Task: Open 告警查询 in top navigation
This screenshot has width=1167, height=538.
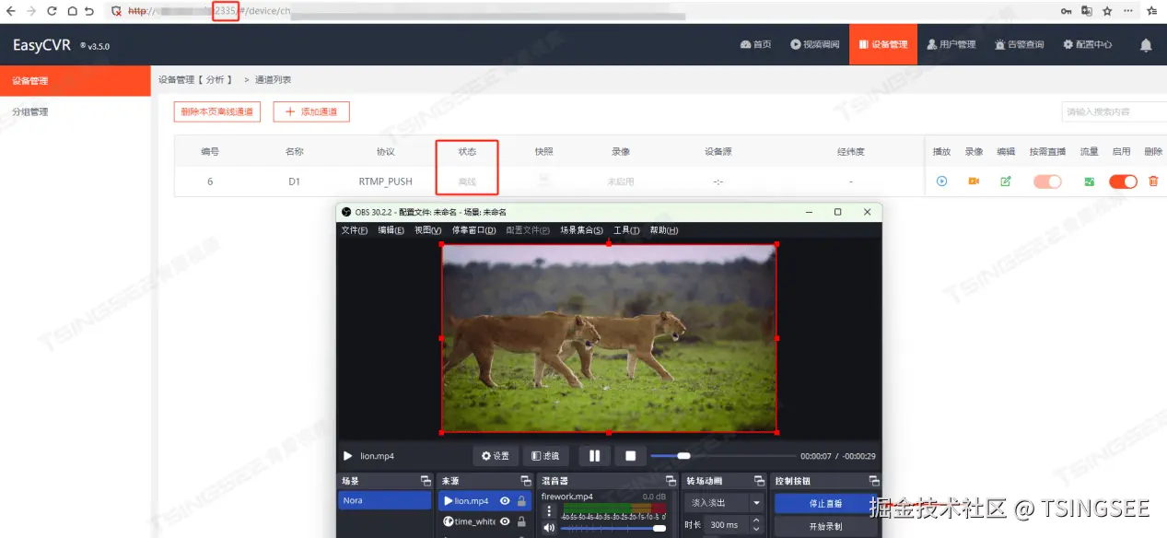Action: [1020, 44]
